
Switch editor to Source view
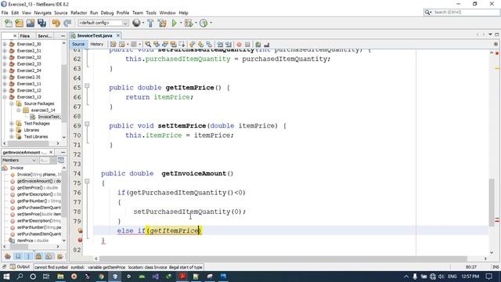point(78,44)
